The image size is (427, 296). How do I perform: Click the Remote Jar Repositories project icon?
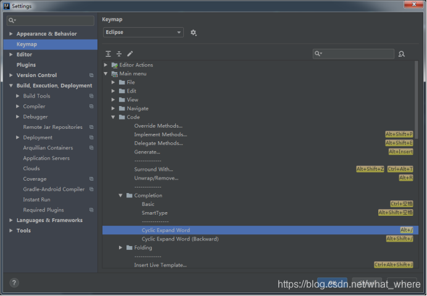91,127
